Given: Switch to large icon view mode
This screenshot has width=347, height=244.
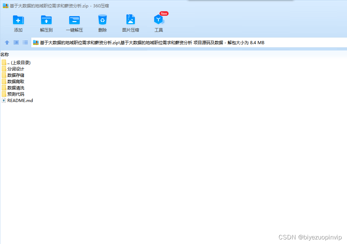Looking at the screenshot, I should pos(16,42).
